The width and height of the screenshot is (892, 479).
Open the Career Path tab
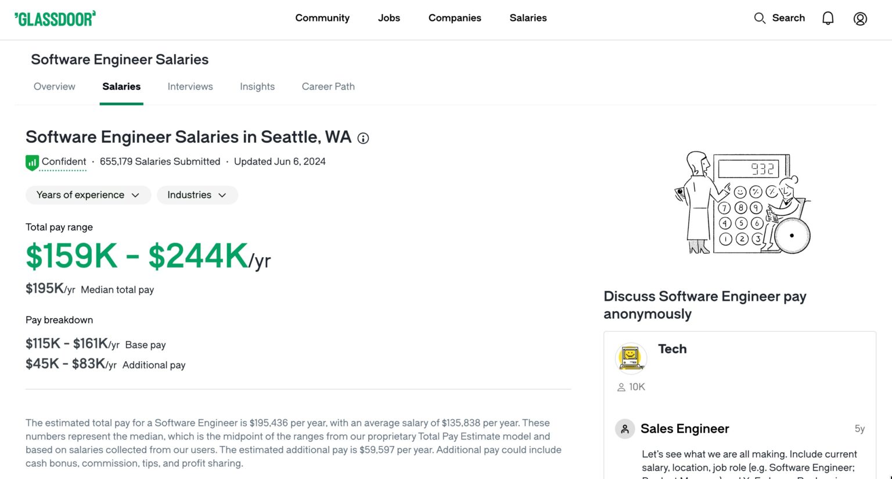328,86
